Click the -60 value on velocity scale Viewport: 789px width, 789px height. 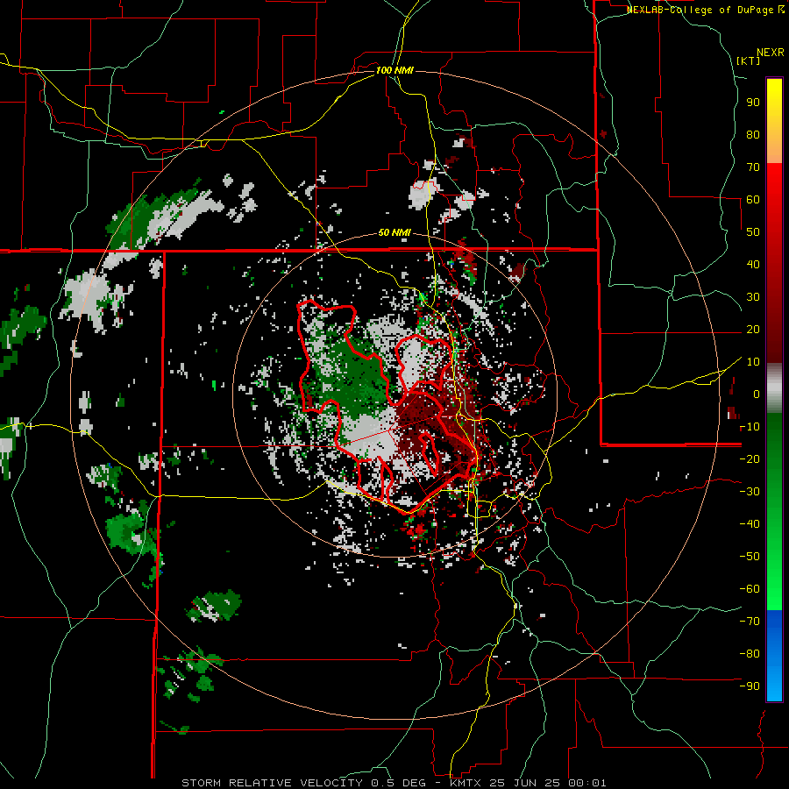click(x=750, y=589)
